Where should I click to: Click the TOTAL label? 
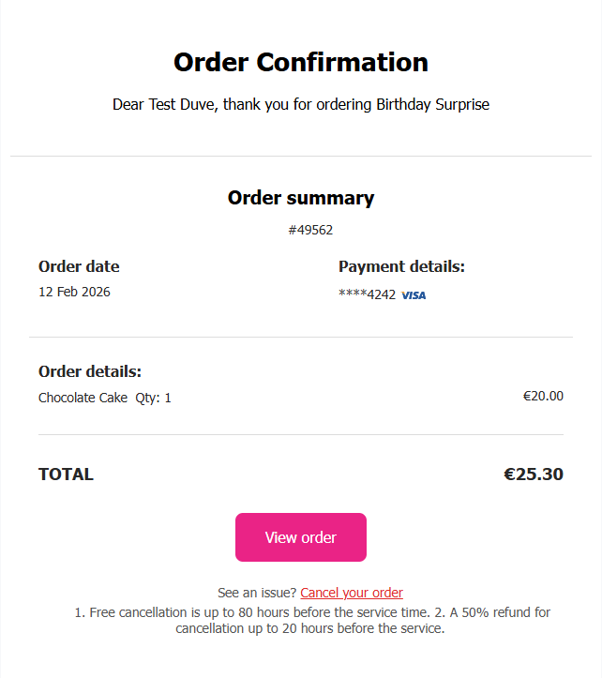(x=66, y=475)
